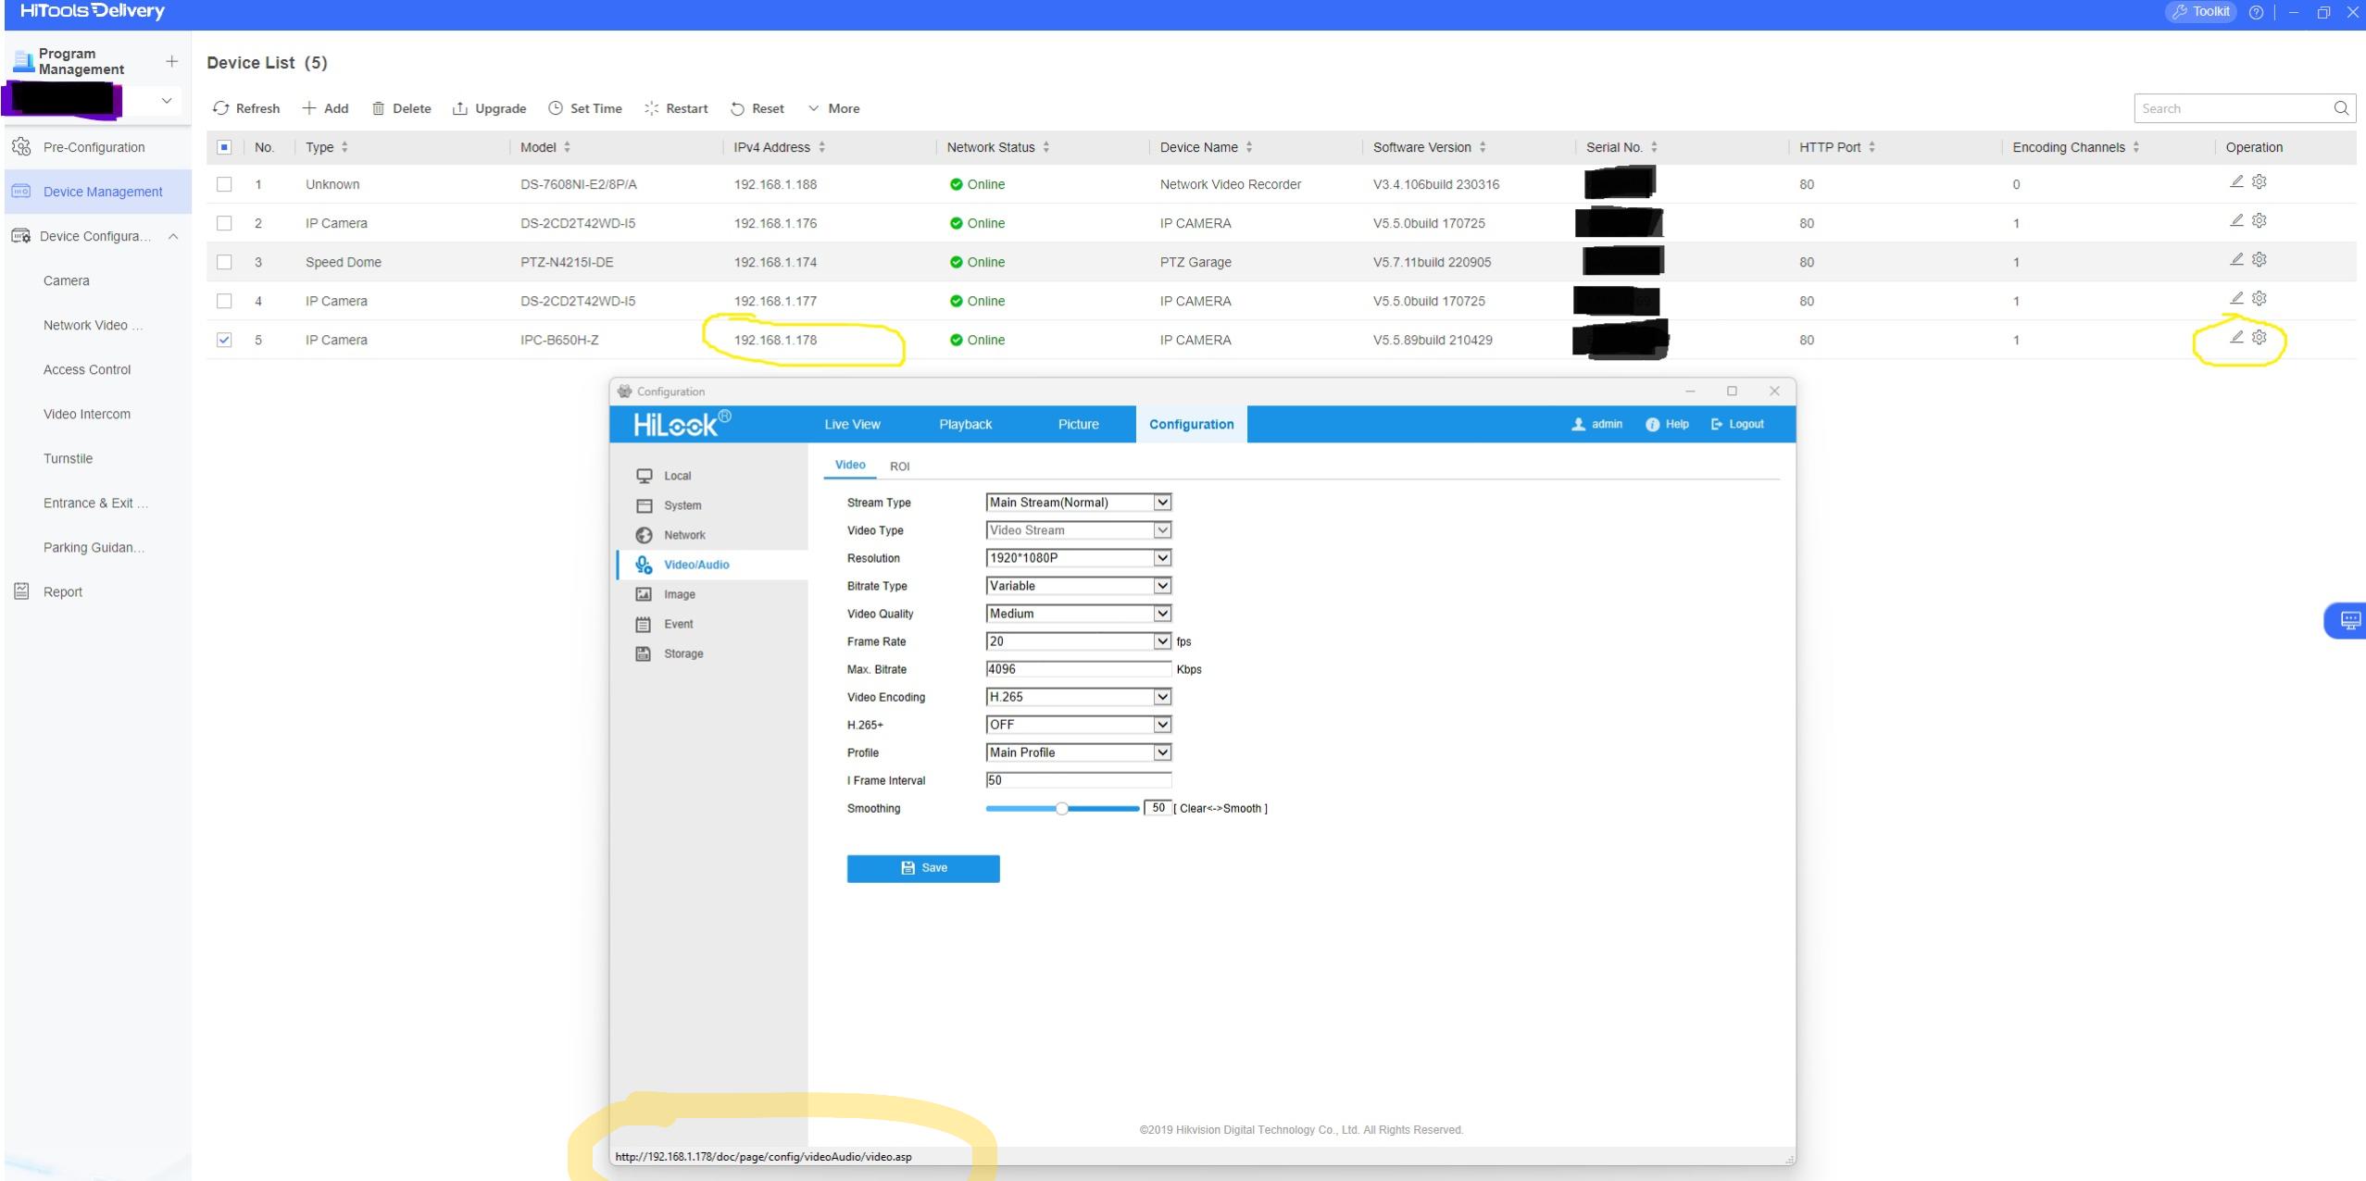Open Storage section in HiLook sidebar

682,653
